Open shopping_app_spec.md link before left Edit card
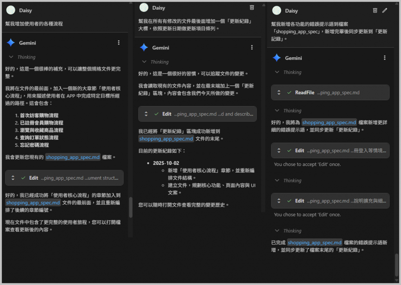 point(72,157)
